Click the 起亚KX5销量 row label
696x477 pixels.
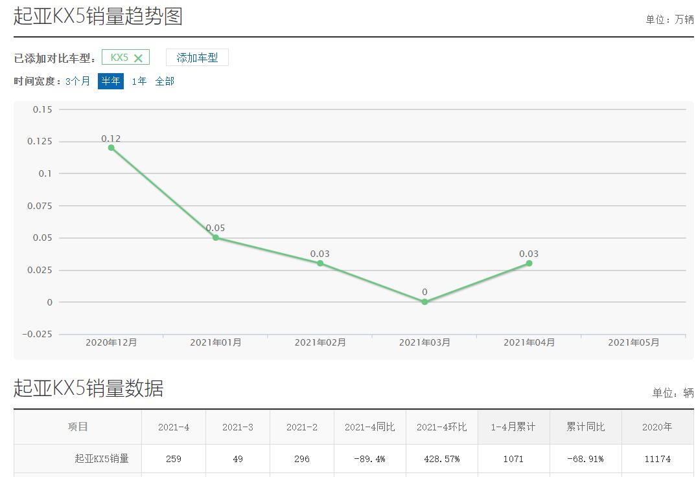point(102,459)
